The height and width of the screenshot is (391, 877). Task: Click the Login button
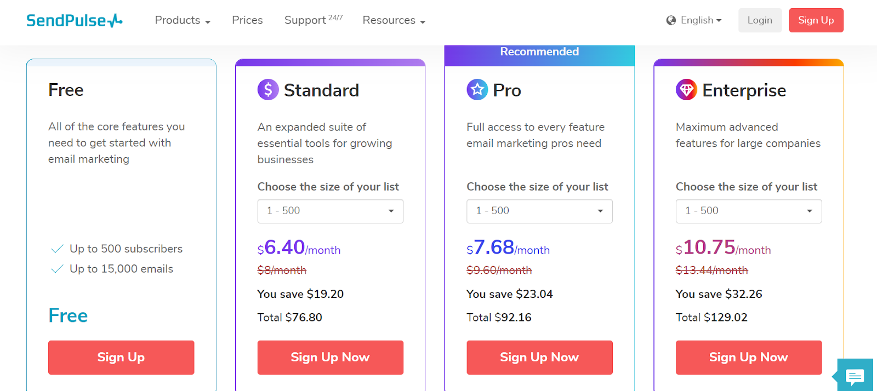tap(760, 20)
